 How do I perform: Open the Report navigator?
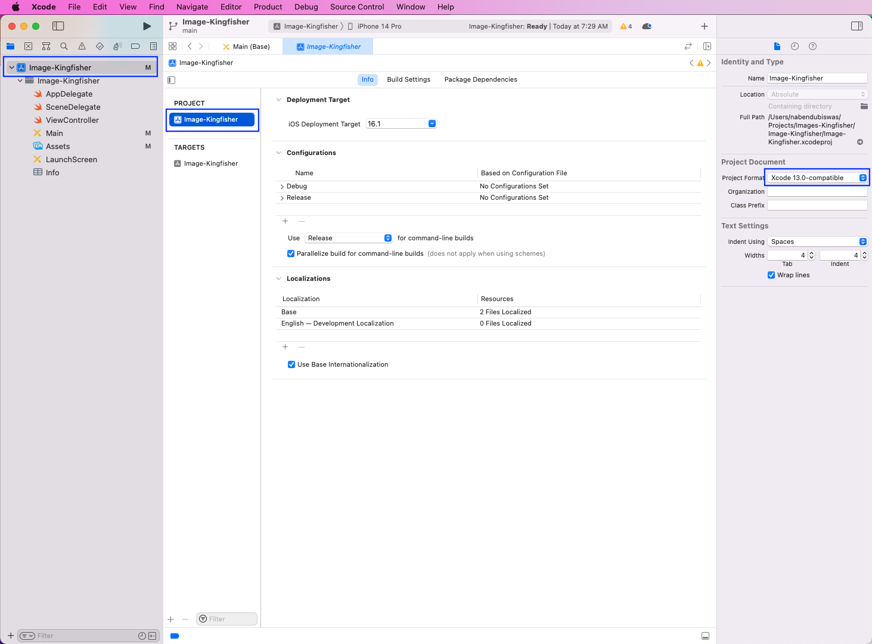(153, 47)
